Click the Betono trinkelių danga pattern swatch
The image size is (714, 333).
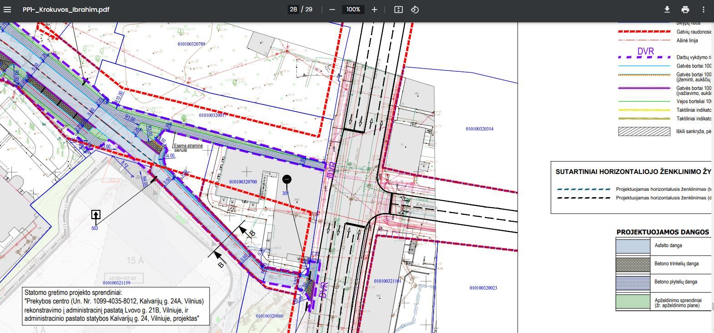point(633,264)
